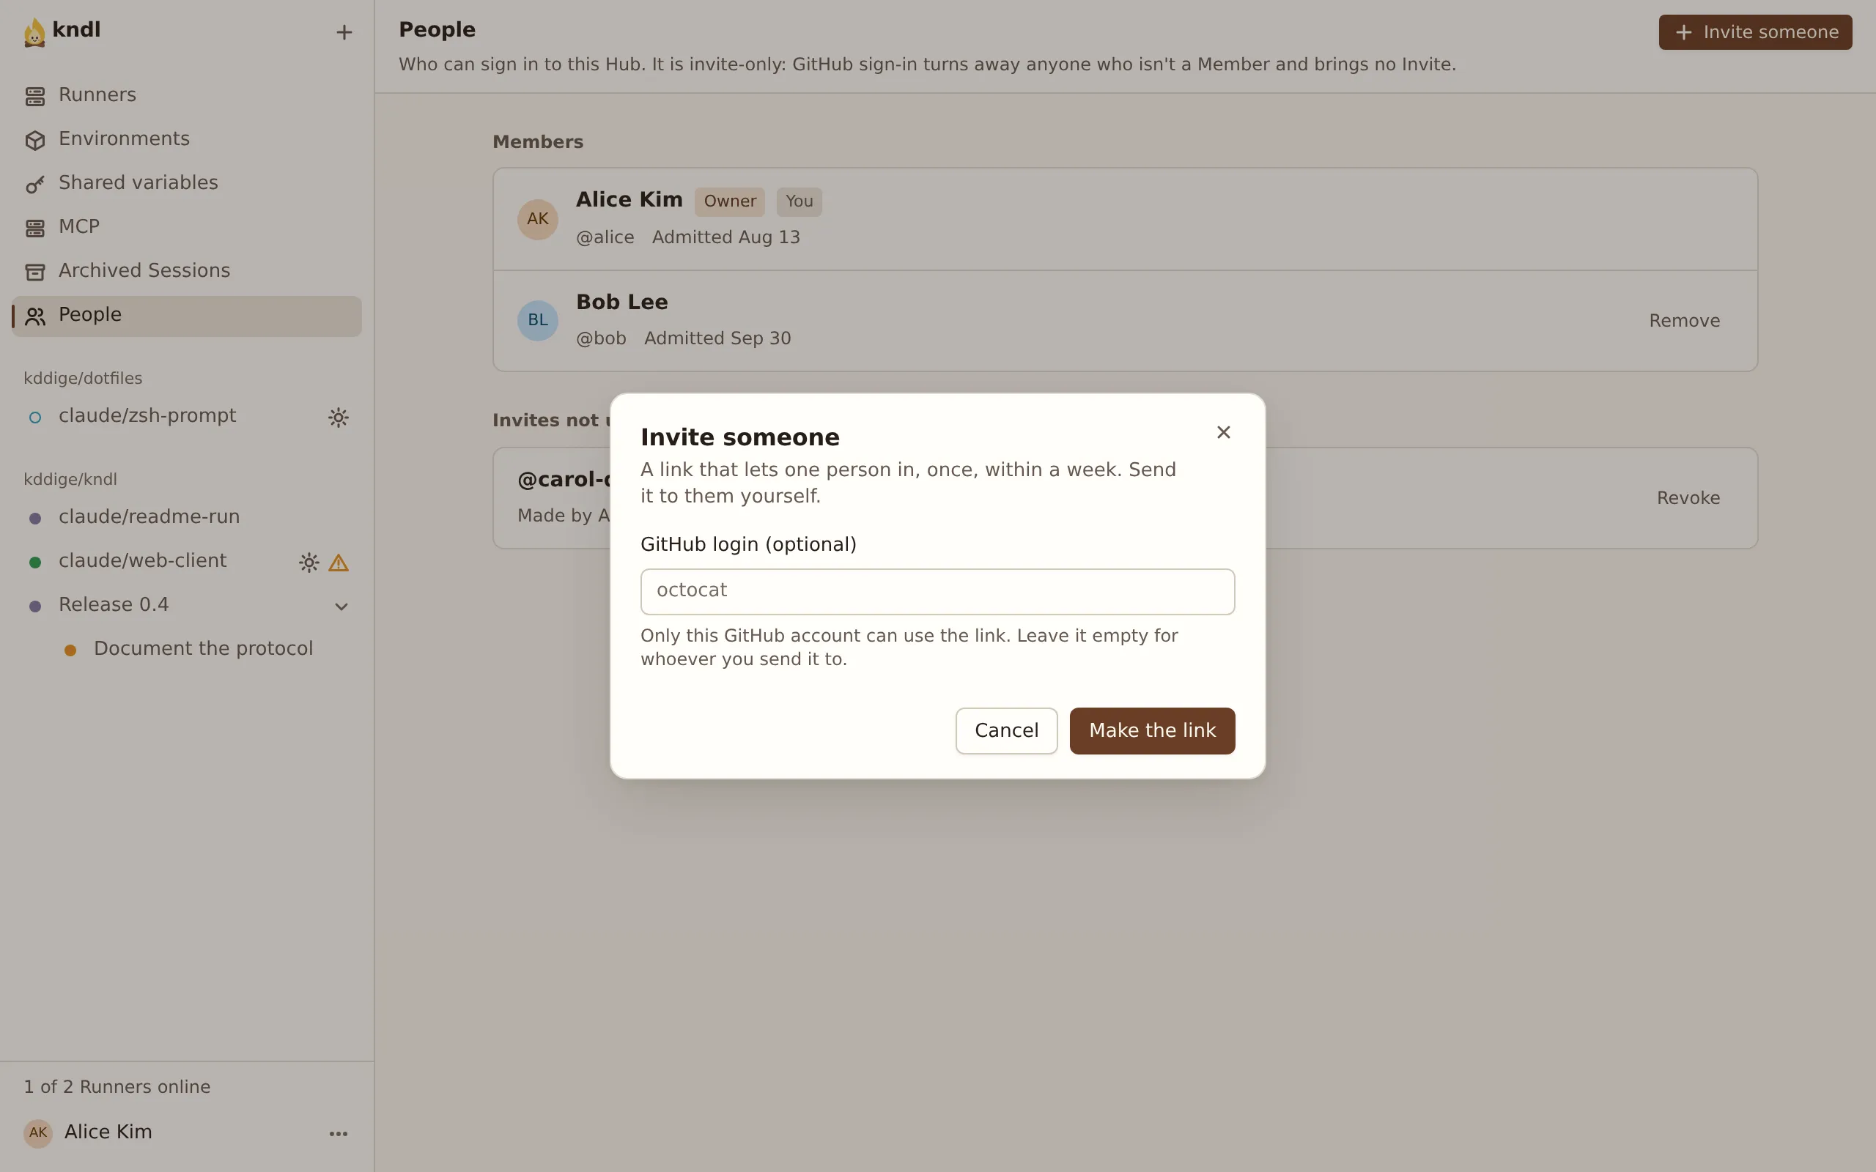This screenshot has height=1172, width=1876.
Task: Click the Archived Sessions box icon
Action: pos(35,272)
